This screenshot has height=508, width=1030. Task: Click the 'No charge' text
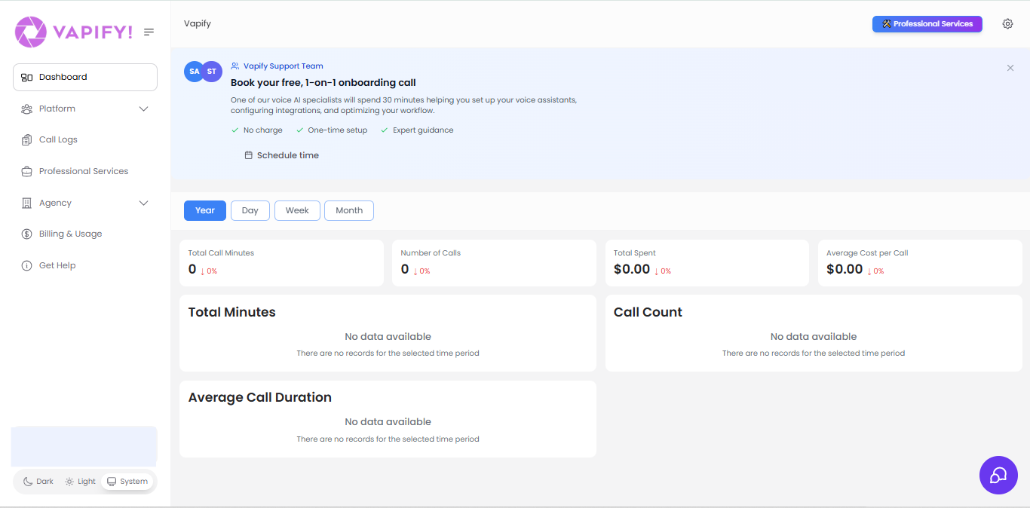pos(263,130)
